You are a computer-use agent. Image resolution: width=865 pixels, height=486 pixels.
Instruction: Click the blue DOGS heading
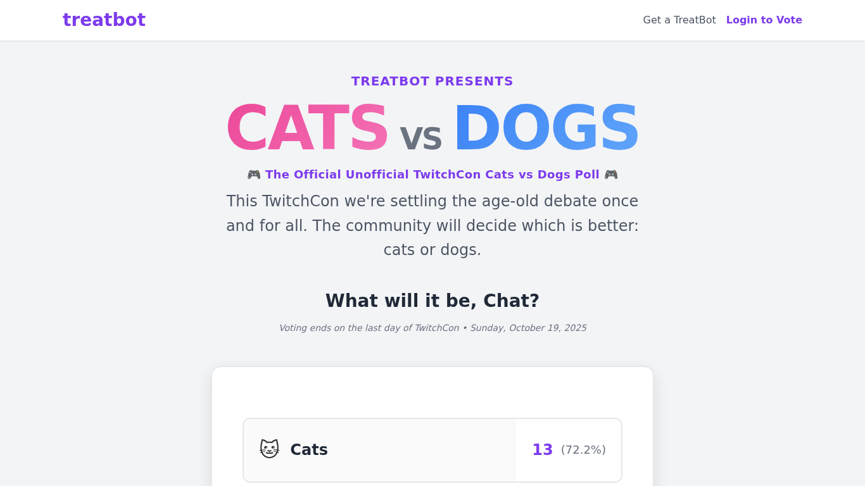pyautogui.click(x=546, y=129)
